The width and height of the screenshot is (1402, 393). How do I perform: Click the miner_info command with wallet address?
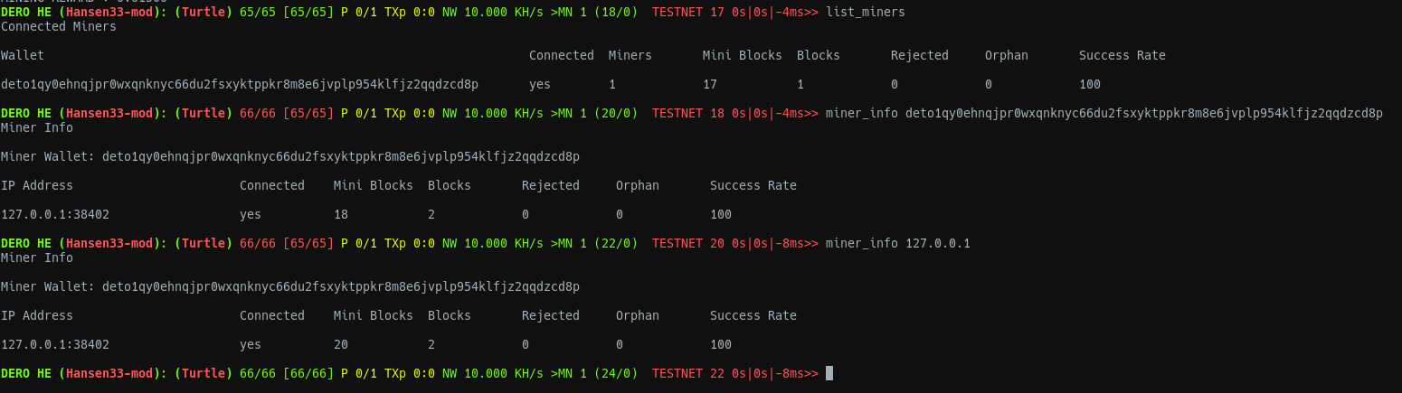(x=1104, y=113)
